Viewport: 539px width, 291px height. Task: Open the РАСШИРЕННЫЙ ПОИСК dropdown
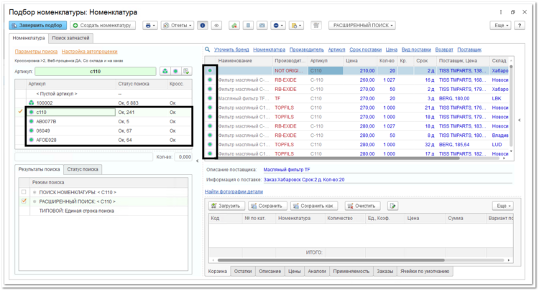[x=362, y=25]
